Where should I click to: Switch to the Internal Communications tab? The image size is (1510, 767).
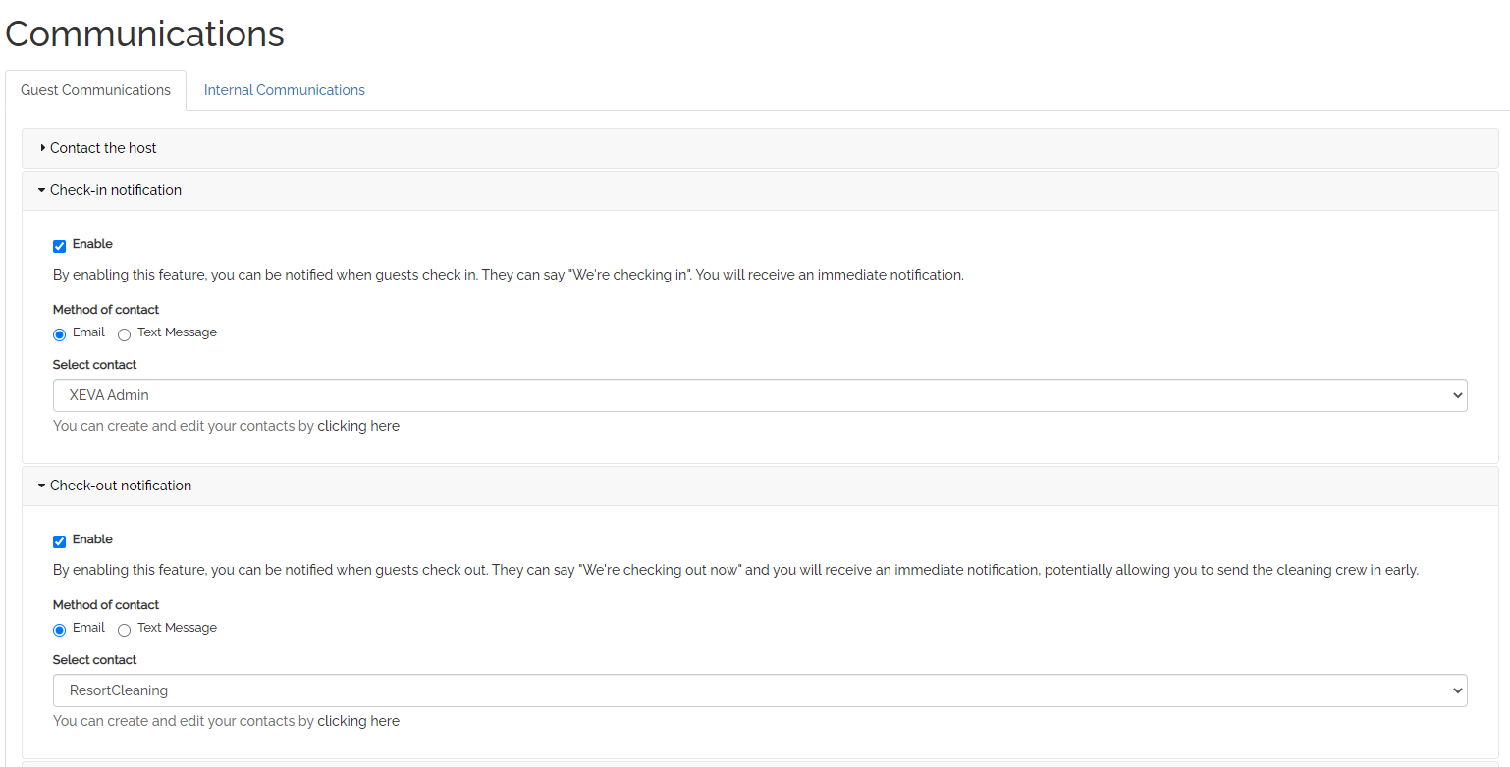click(284, 90)
